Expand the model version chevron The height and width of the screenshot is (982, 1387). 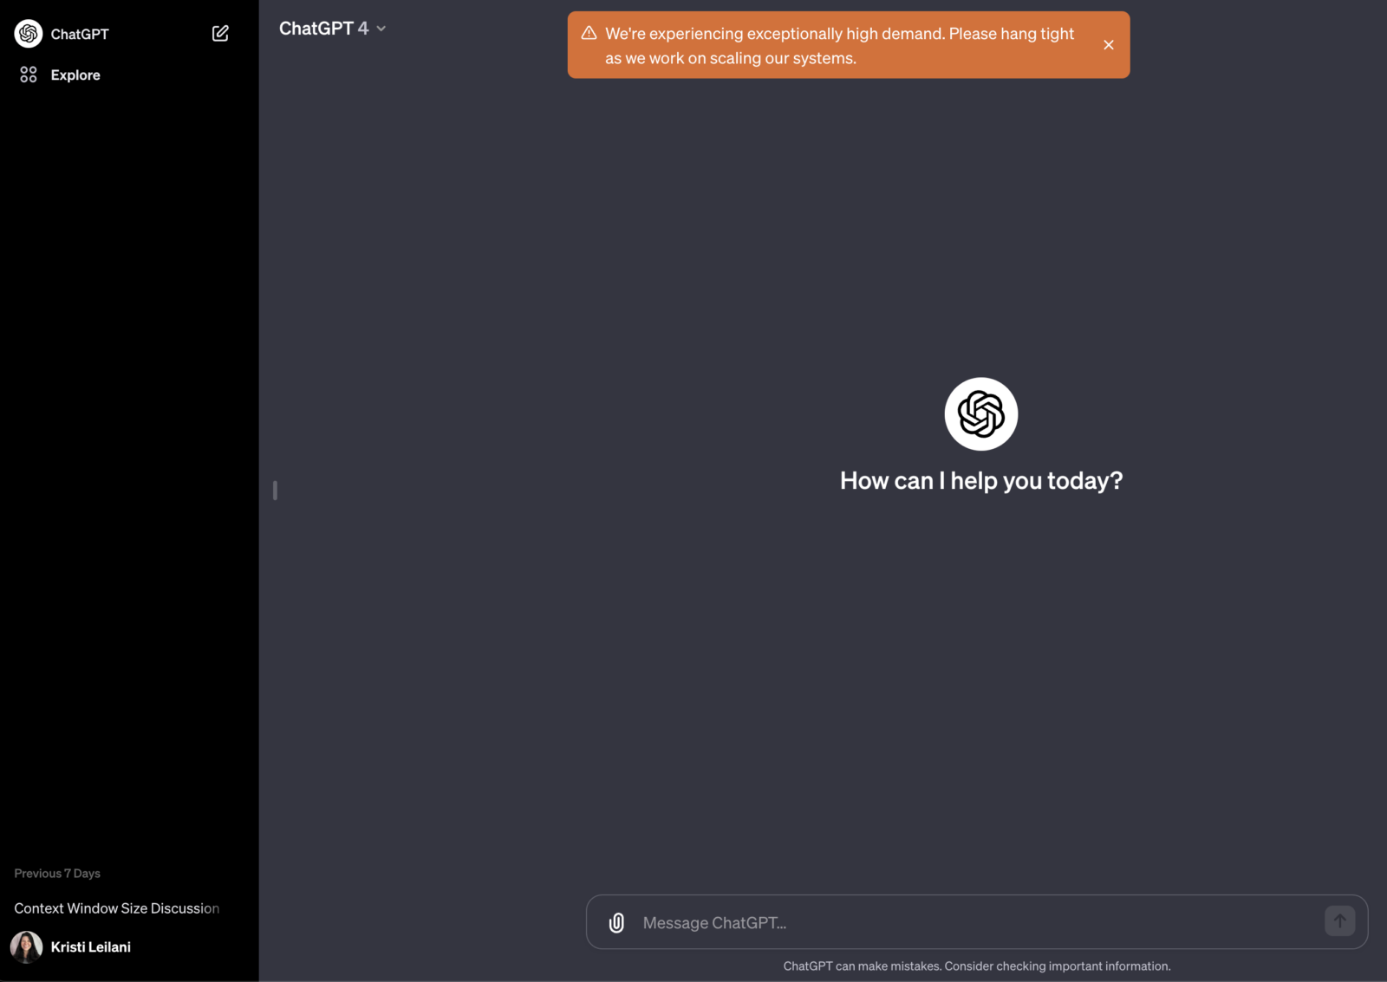click(x=380, y=29)
